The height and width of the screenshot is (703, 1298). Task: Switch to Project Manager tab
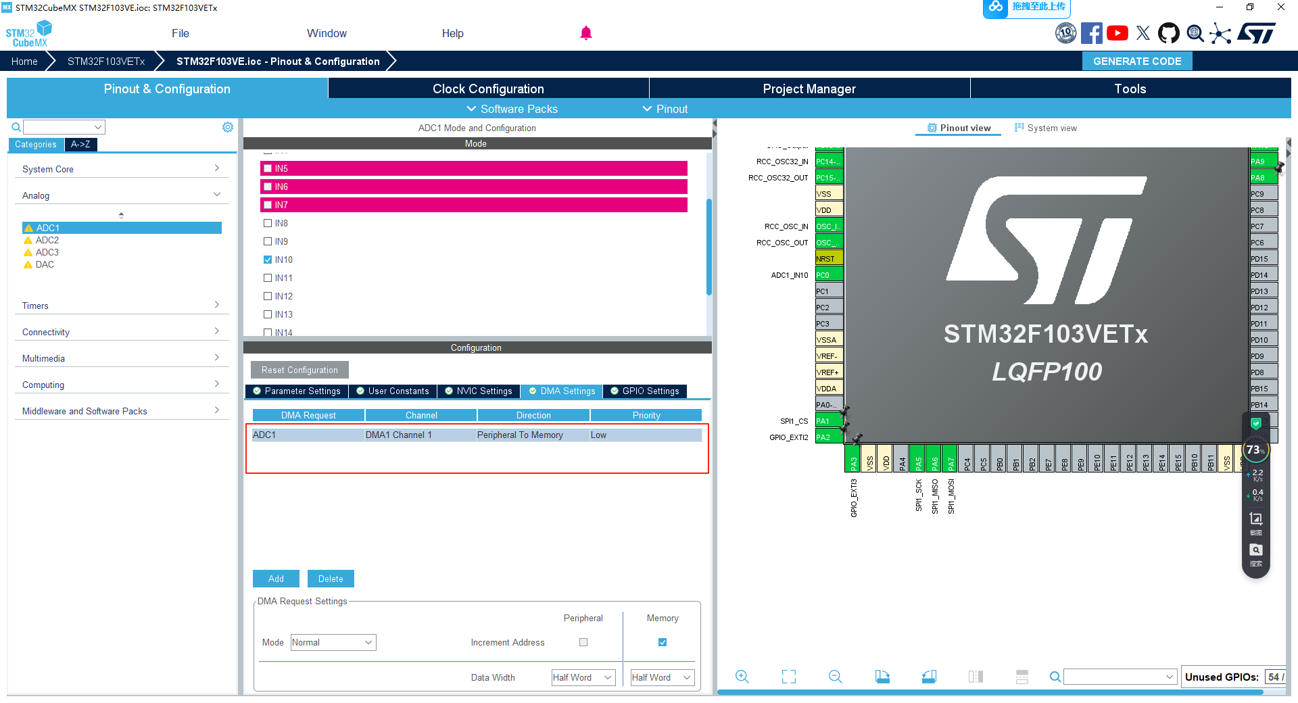click(809, 89)
